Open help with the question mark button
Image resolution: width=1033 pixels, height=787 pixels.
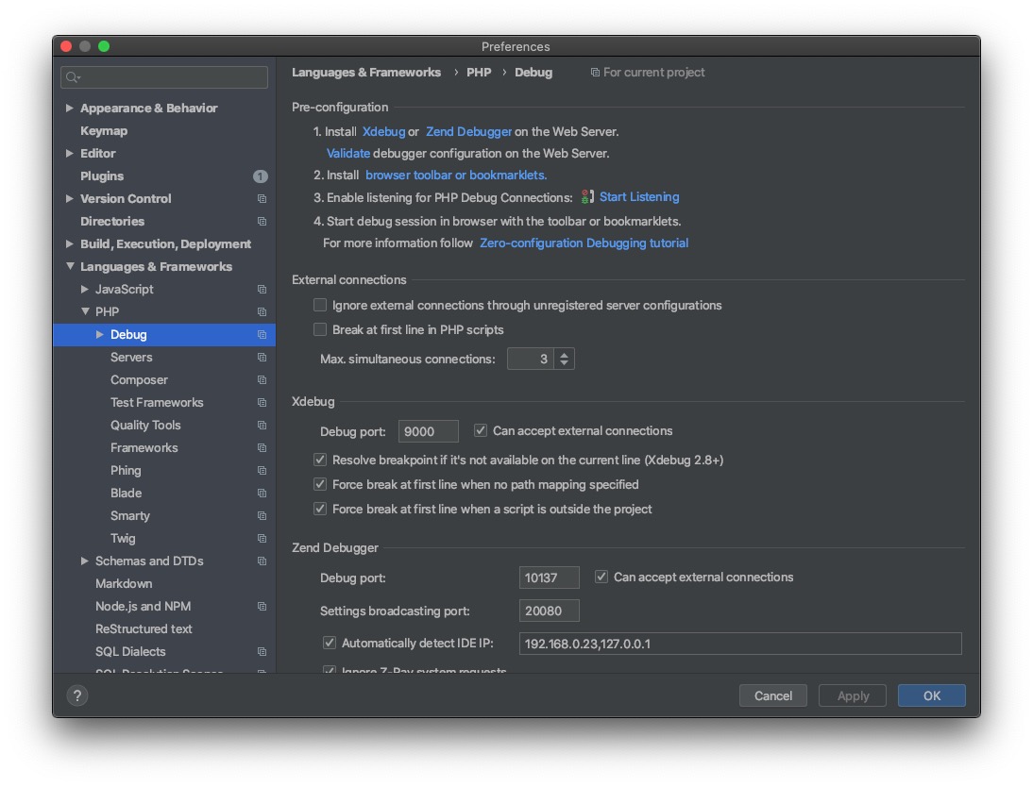tap(77, 695)
